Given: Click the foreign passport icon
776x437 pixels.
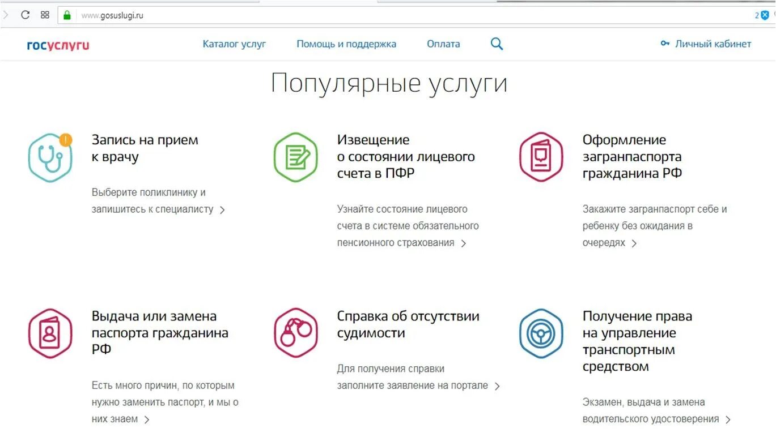Looking at the screenshot, I should (x=541, y=157).
